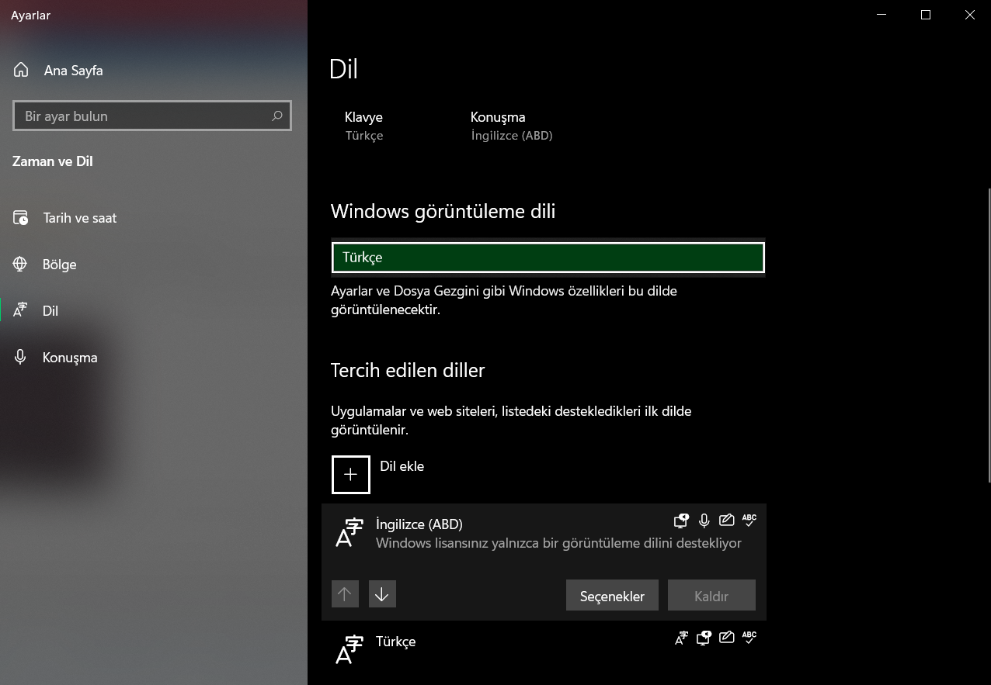
Task: Switch to Konuşma settings in sidebar
Action: pyautogui.click(x=154, y=358)
